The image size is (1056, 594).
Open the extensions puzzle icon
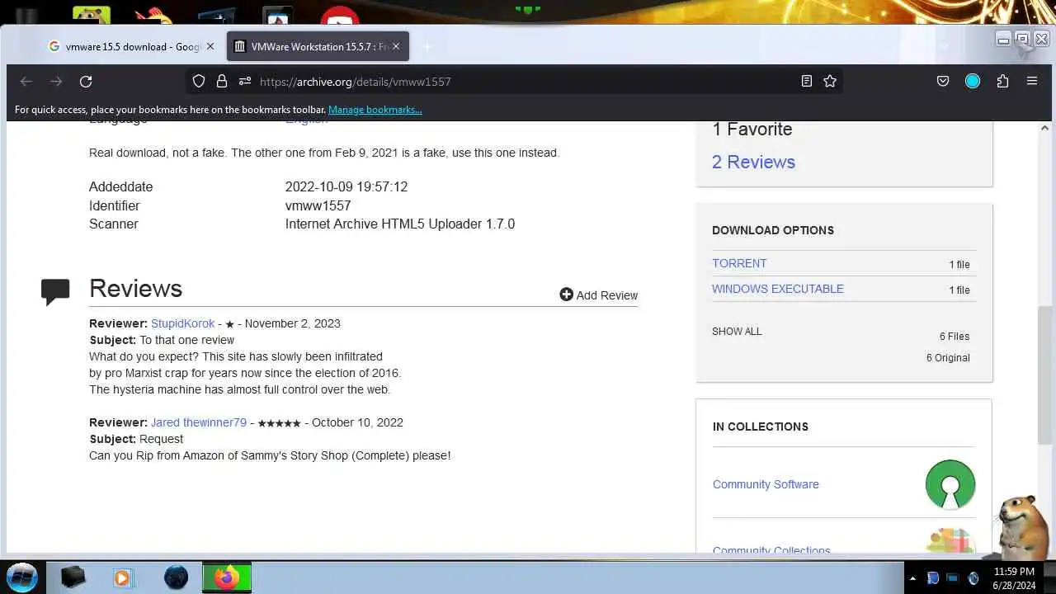(1002, 81)
